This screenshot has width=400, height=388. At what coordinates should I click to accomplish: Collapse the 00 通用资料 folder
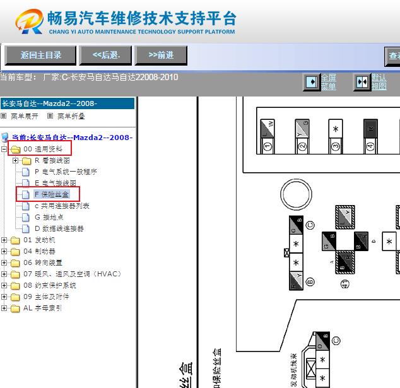(x=4, y=150)
